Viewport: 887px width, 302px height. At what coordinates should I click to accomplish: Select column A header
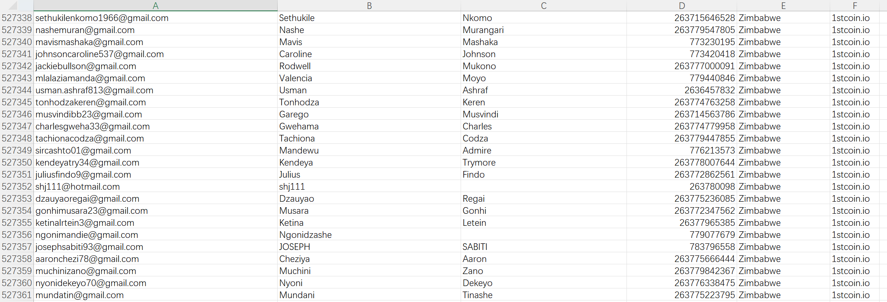click(x=155, y=5)
